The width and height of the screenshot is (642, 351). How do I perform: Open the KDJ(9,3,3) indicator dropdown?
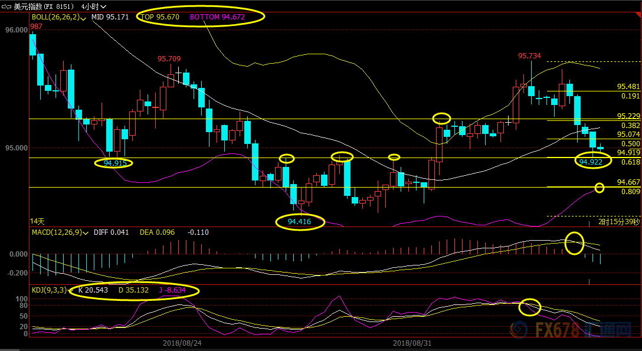click(69, 290)
